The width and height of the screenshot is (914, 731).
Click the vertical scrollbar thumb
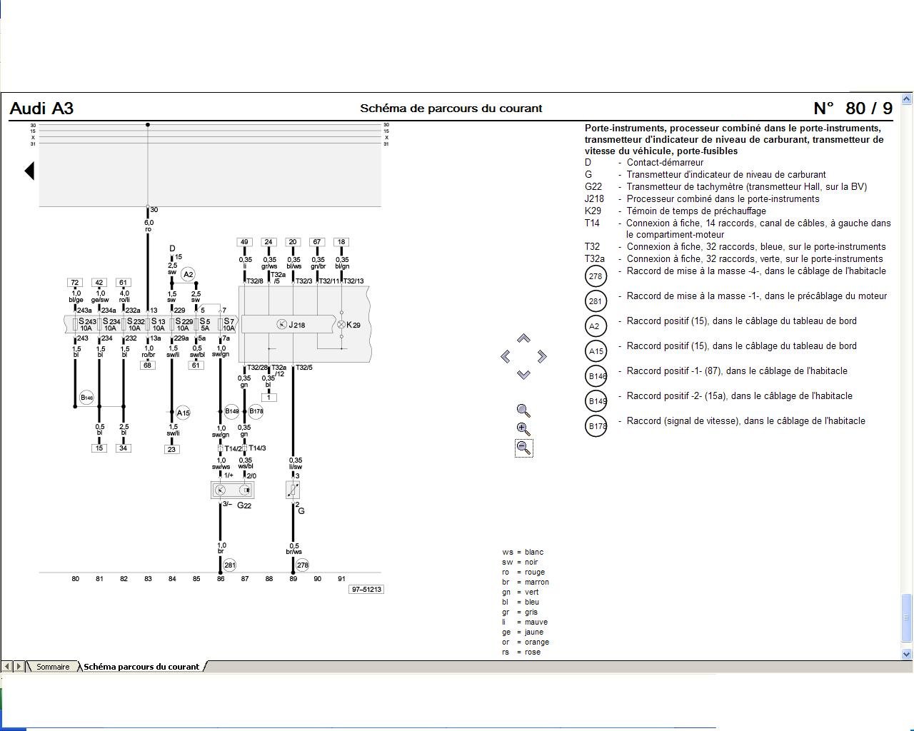coord(907,617)
